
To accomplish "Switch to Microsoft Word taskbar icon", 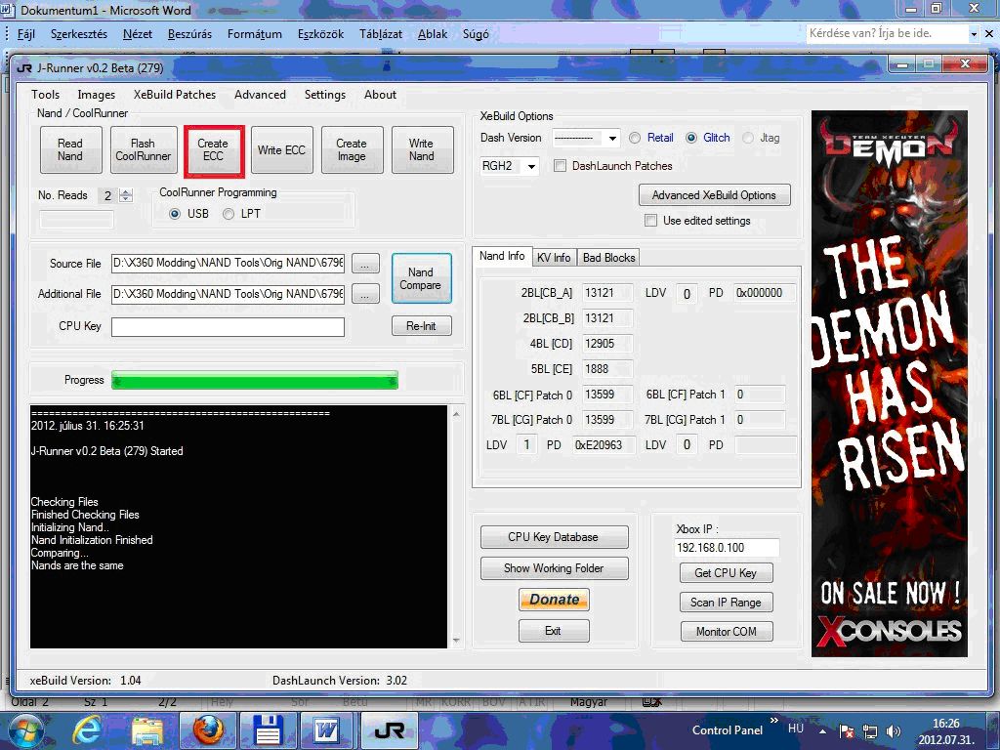I will click(325, 729).
